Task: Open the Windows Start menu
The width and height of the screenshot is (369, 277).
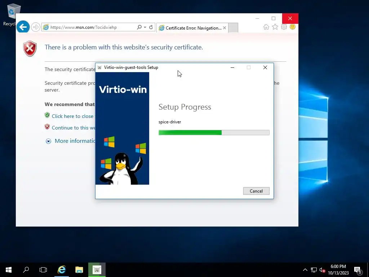Action: 9,270
